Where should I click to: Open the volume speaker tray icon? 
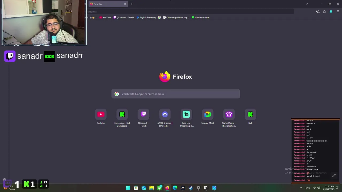[319, 188]
